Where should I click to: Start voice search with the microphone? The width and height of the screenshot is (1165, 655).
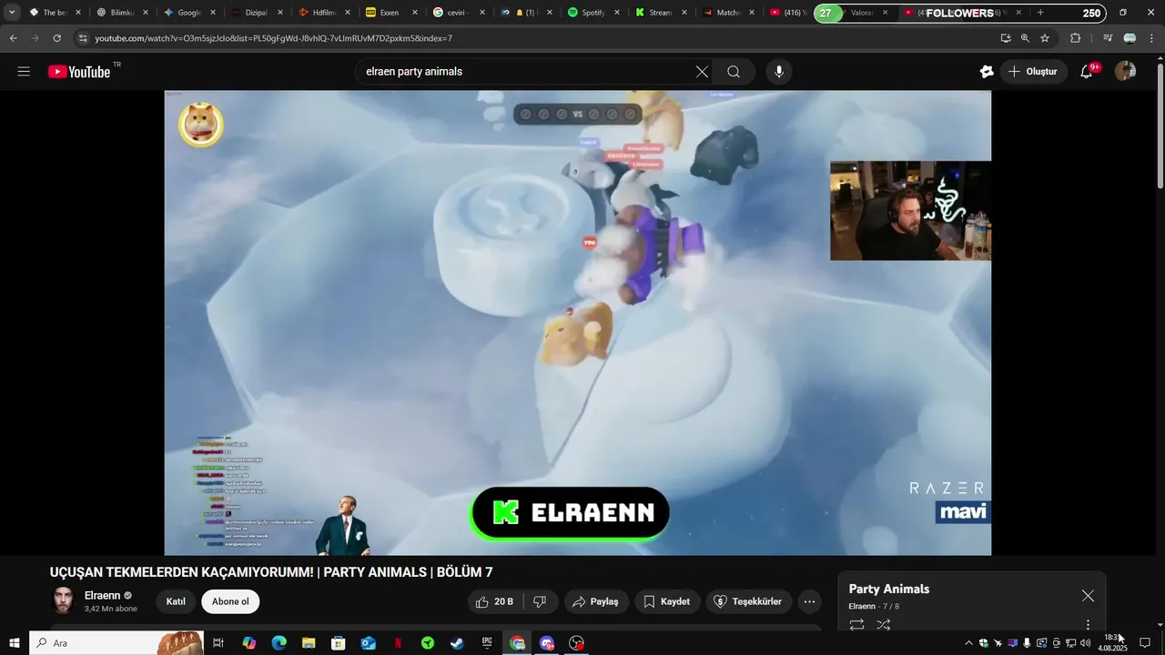[778, 72]
